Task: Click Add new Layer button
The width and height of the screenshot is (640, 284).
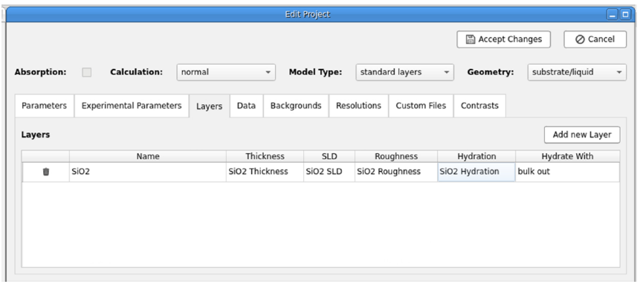Action: click(582, 135)
